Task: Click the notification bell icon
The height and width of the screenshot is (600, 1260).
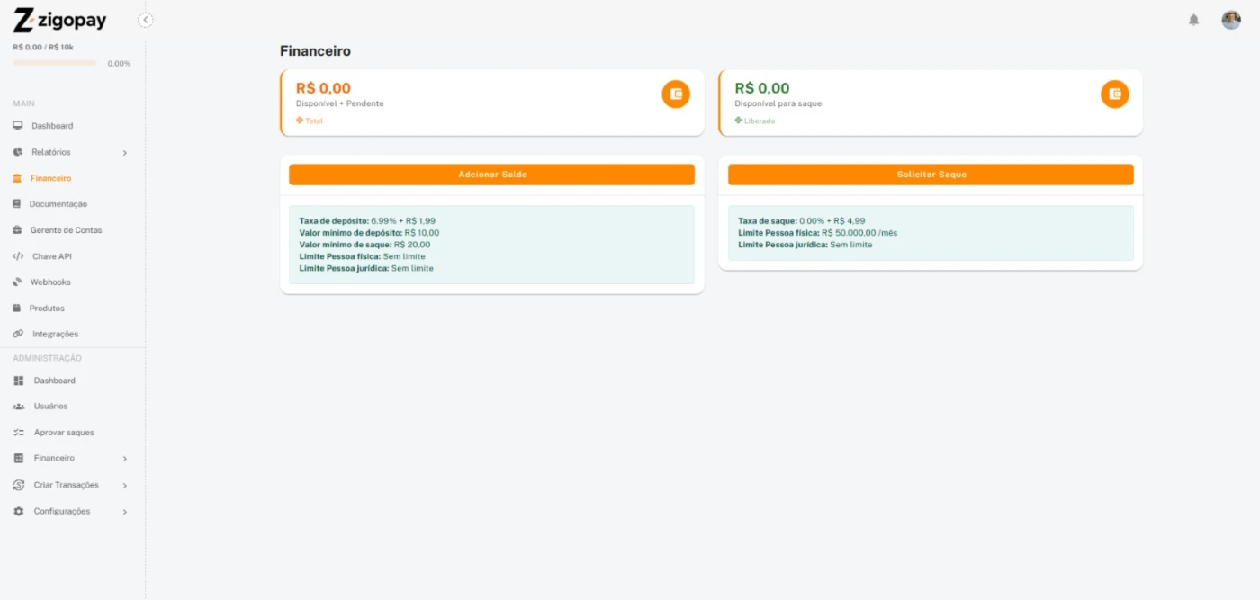Action: click(1193, 20)
